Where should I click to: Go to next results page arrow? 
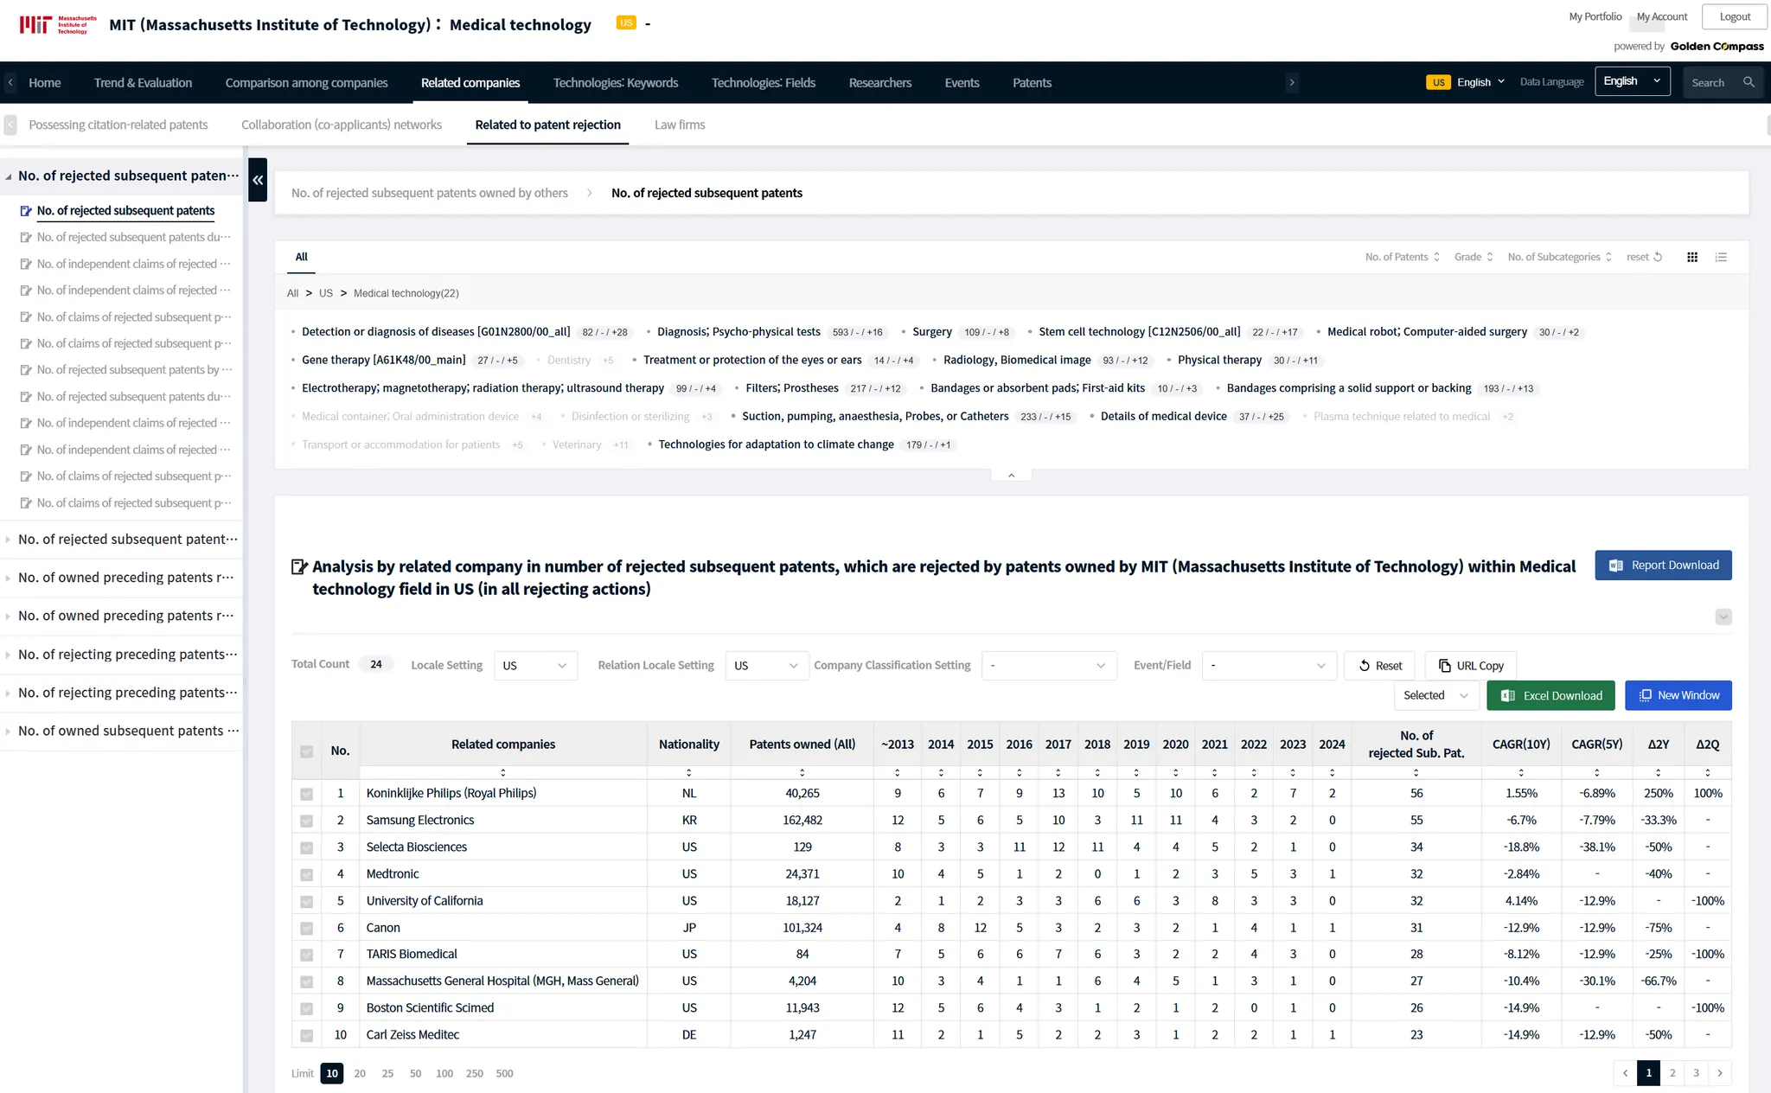click(1720, 1073)
